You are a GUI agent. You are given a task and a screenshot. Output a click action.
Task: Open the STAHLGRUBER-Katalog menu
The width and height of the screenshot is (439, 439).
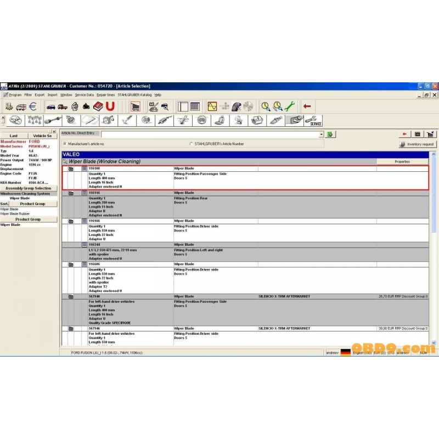[x=134, y=95]
